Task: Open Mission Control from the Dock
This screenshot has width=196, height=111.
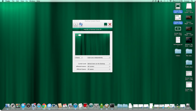Action: pos(18,106)
